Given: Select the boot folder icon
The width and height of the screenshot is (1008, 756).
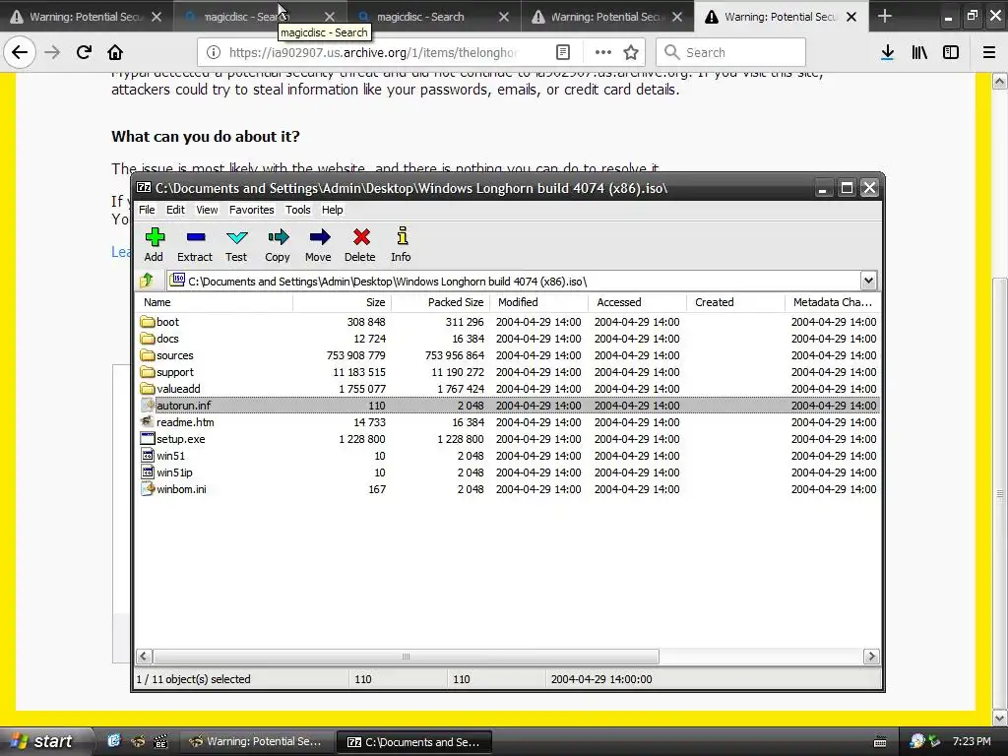Looking at the screenshot, I should coord(148,322).
